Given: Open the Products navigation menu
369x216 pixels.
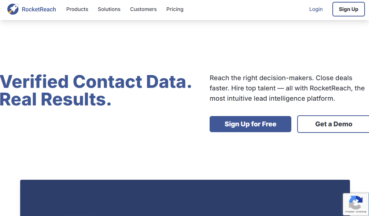Looking at the screenshot, I should pyautogui.click(x=77, y=9).
